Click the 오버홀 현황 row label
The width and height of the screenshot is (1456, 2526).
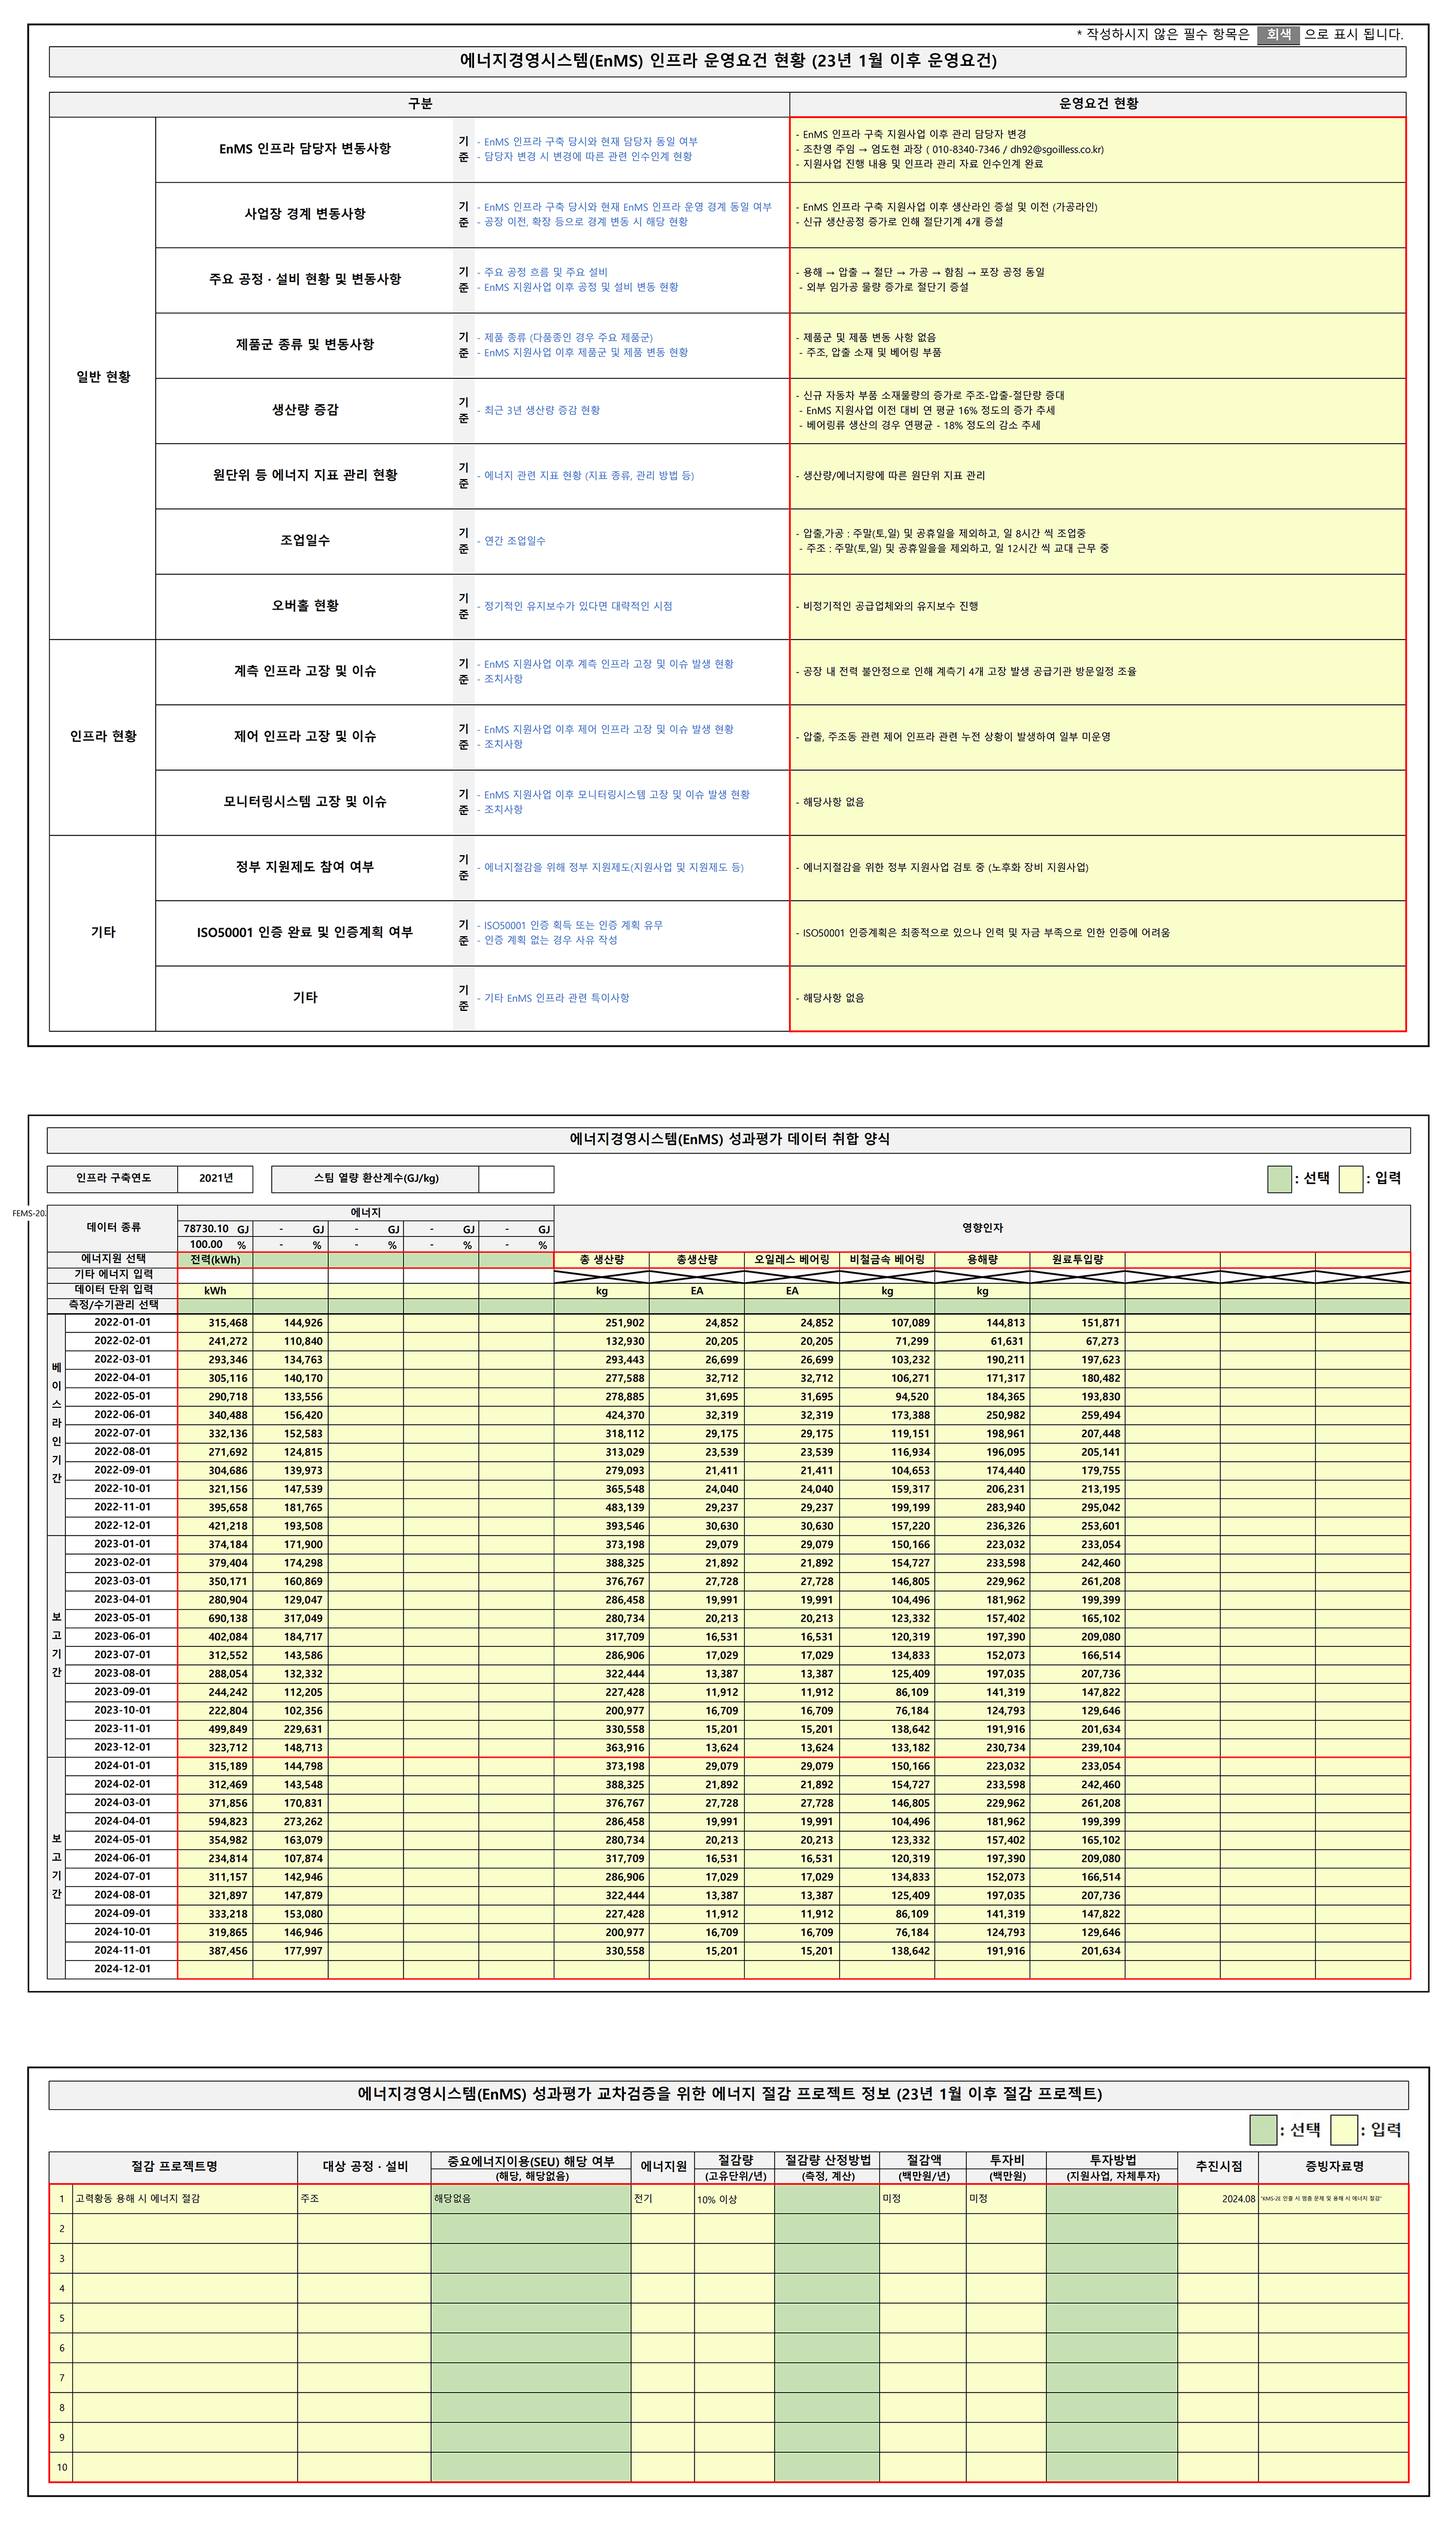pyautogui.click(x=304, y=606)
